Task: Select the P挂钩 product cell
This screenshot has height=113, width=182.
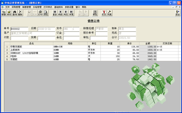Action: (32, 56)
